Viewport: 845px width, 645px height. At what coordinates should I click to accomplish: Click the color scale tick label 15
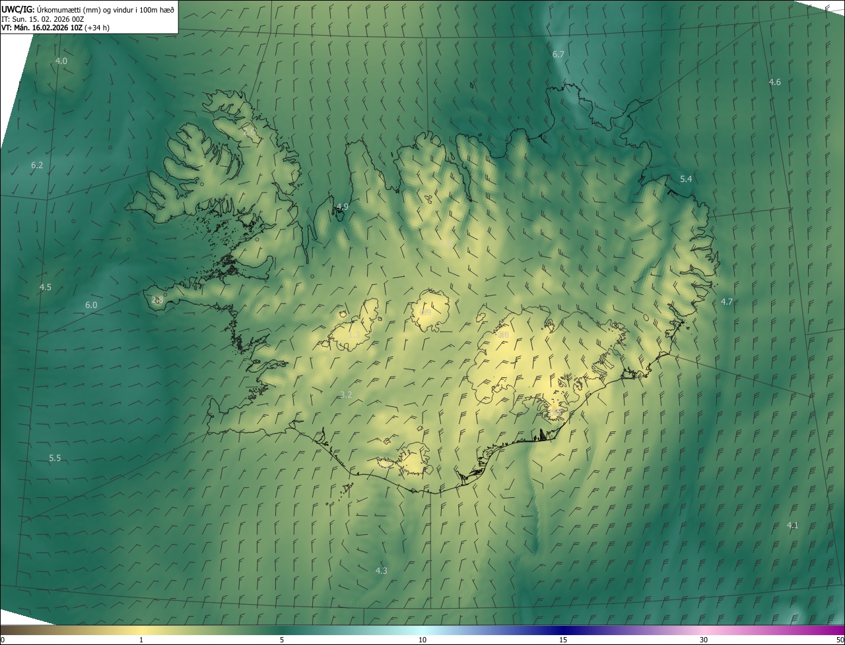pyautogui.click(x=563, y=640)
